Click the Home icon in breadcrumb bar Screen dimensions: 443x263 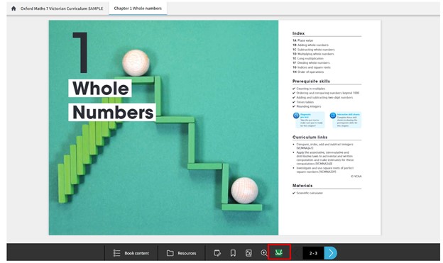pos(13,9)
